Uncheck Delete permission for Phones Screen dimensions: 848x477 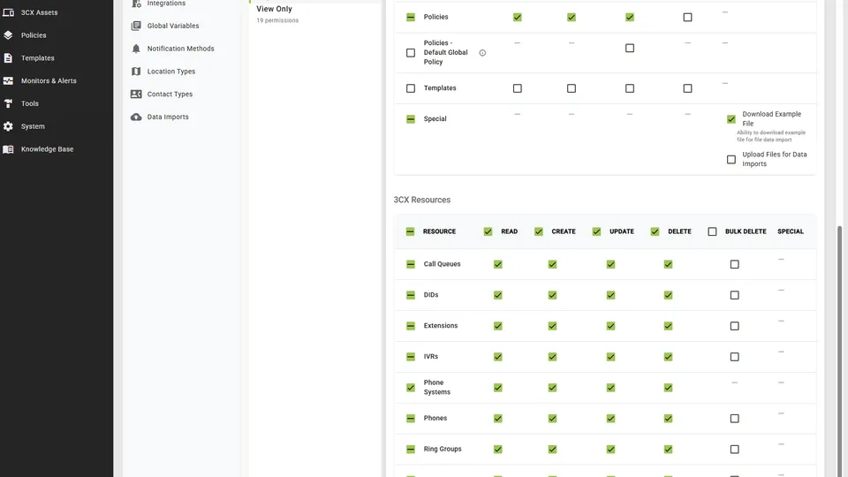pos(669,419)
